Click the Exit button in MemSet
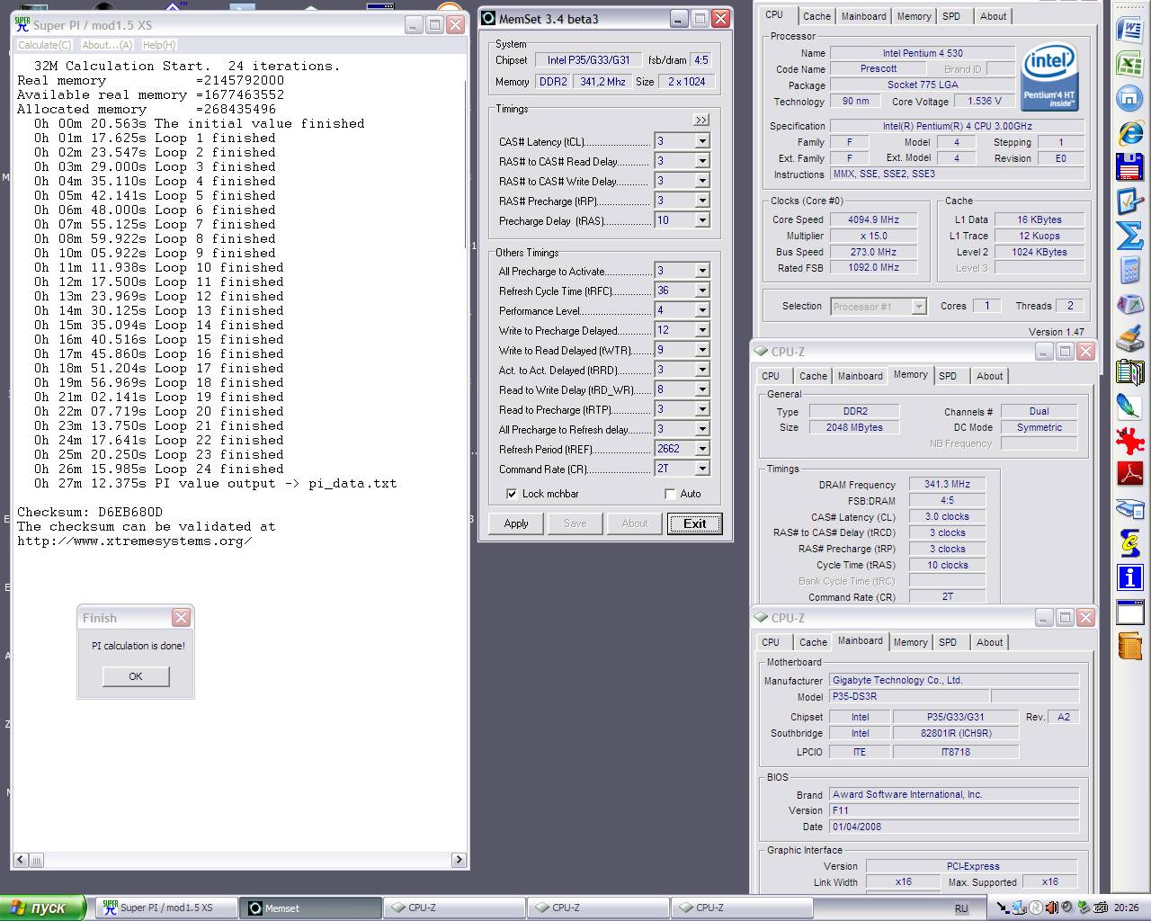 (694, 523)
